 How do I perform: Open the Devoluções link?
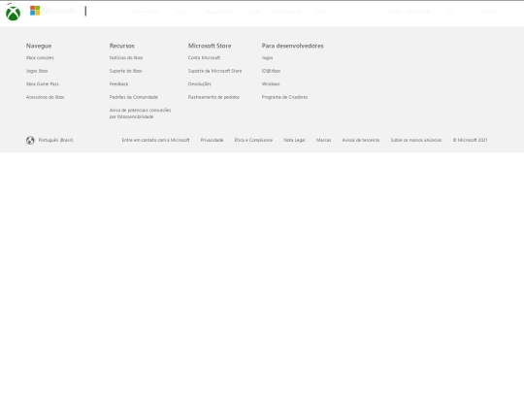[x=200, y=83]
